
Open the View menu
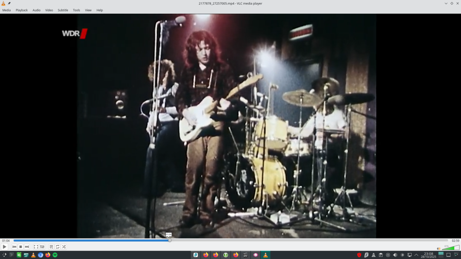point(88,10)
